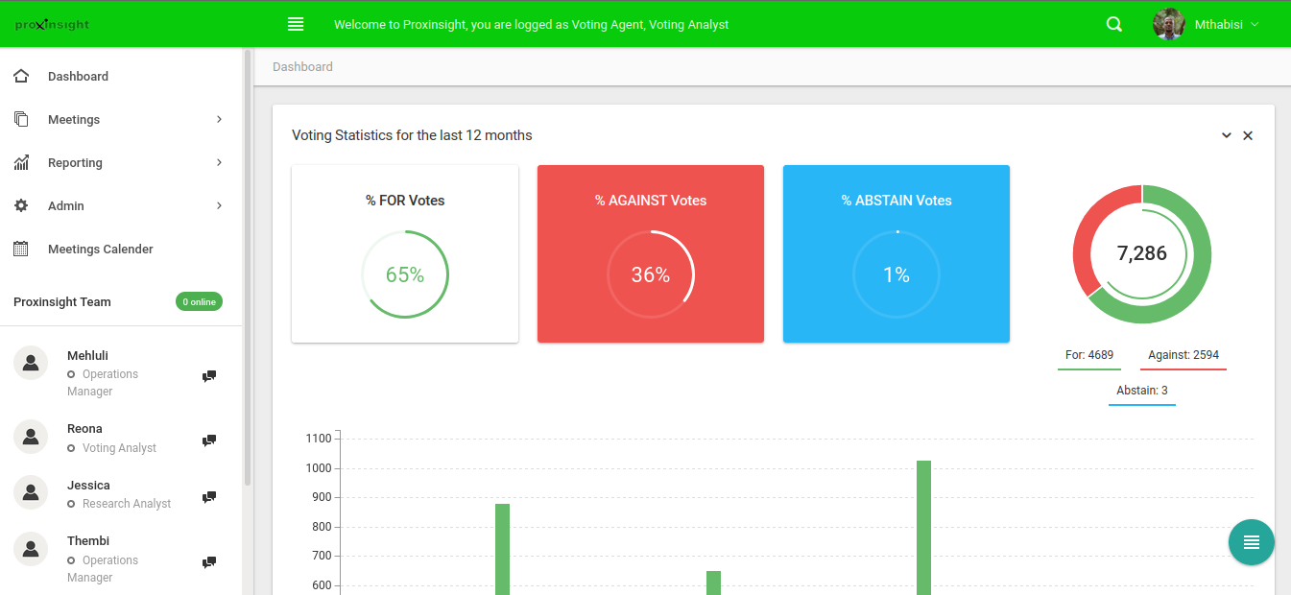Select team member name Reona
Viewport: 1291px width, 595px height.
coord(84,428)
